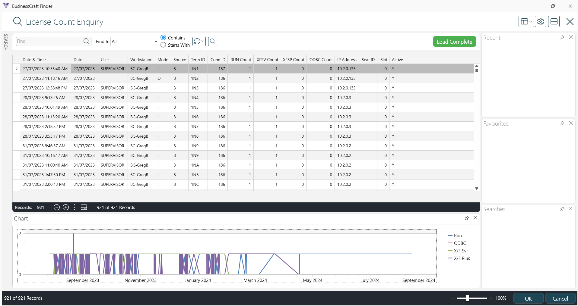The width and height of the screenshot is (578, 306).
Task: Click the magnifier icon inside Find box
Action: pos(87,41)
